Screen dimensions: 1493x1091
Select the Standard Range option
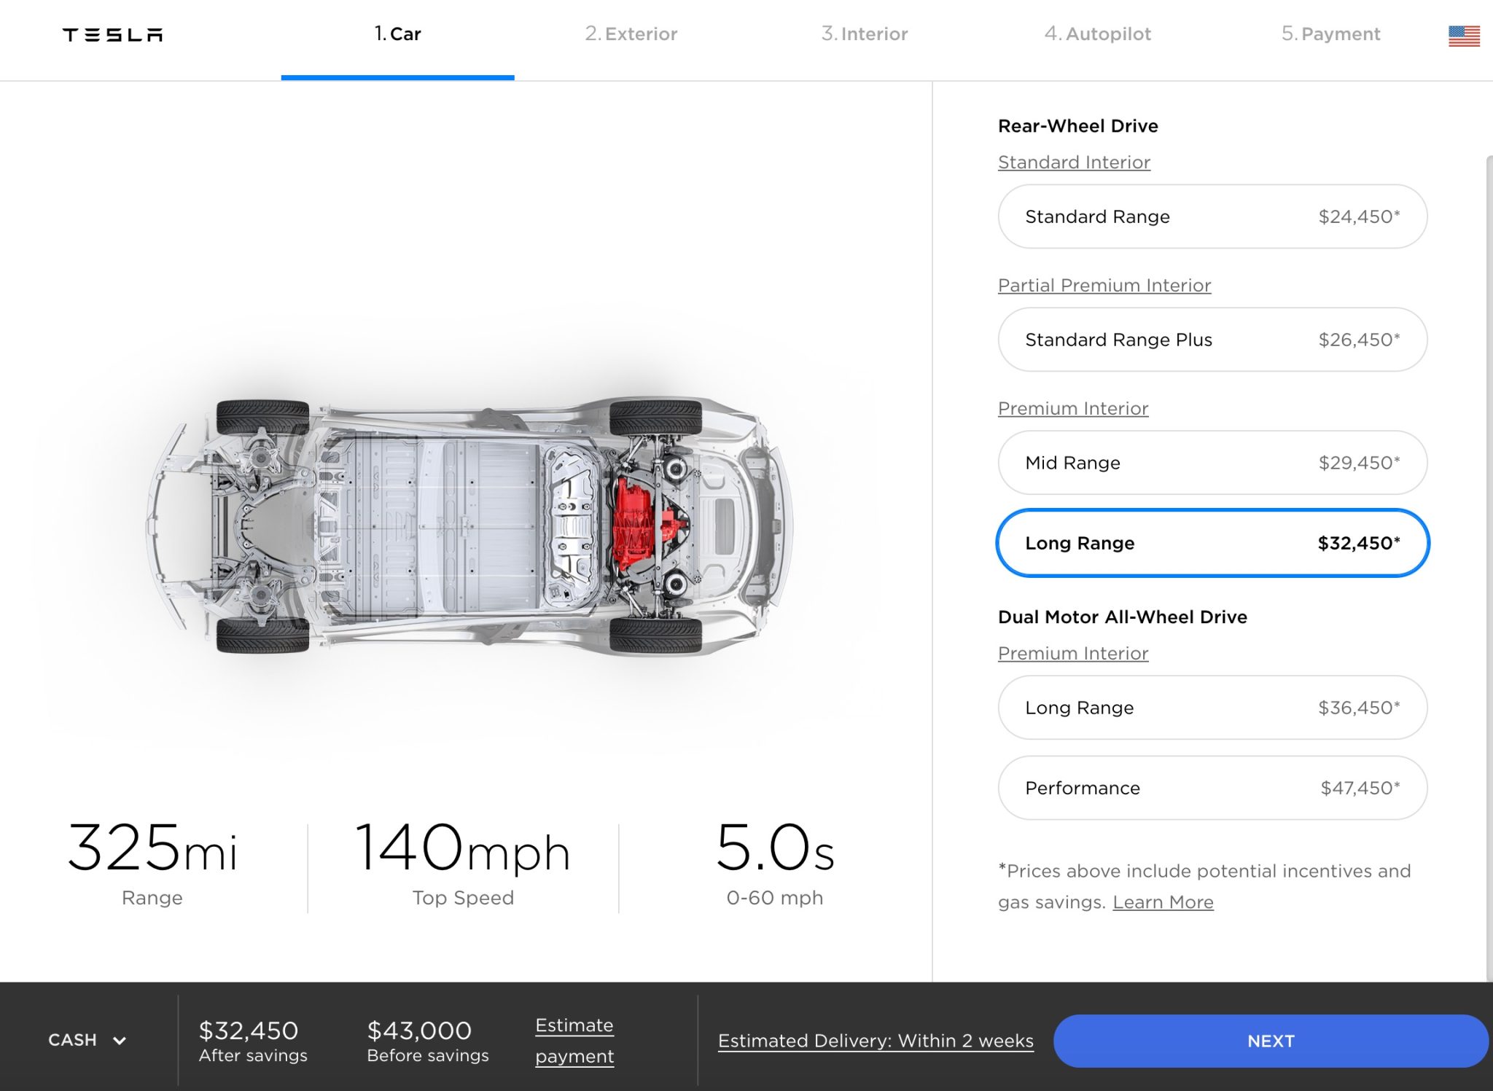pos(1212,216)
